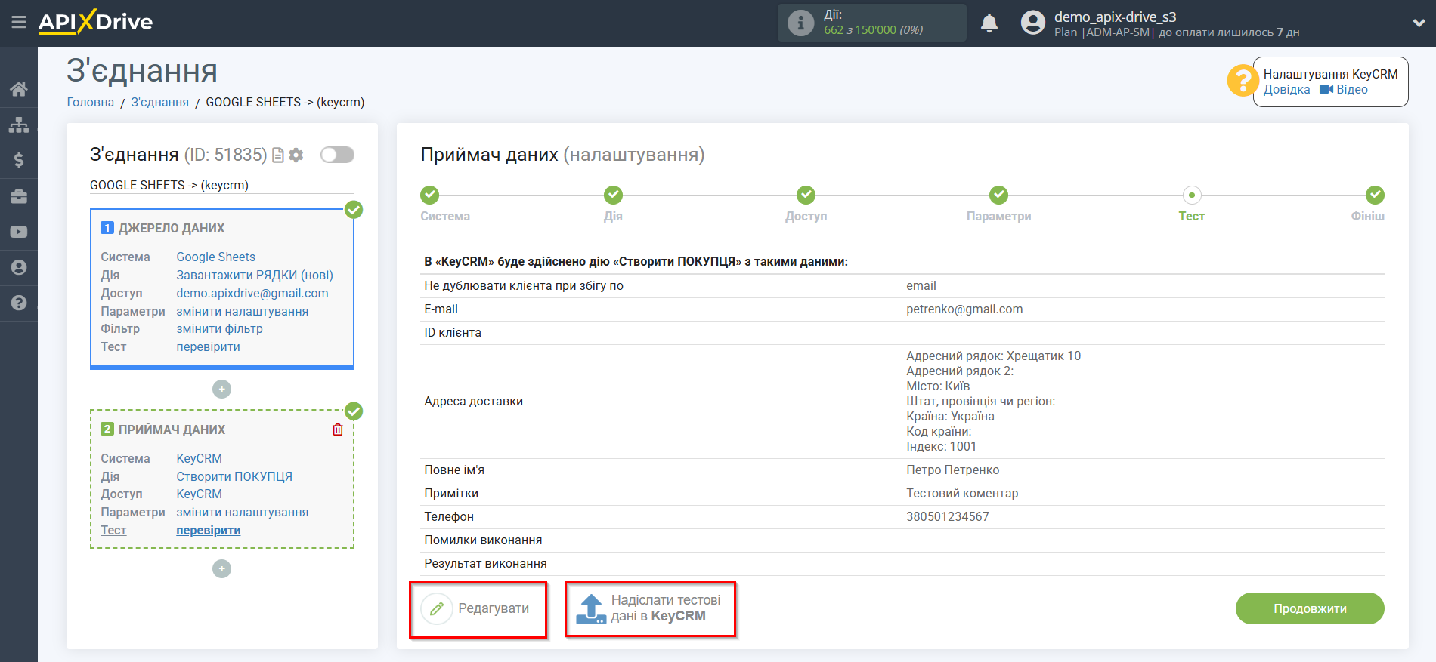Go to Головна breadcrumb

point(91,103)
